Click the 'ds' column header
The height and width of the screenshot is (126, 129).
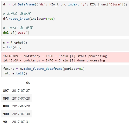(28, 83)
